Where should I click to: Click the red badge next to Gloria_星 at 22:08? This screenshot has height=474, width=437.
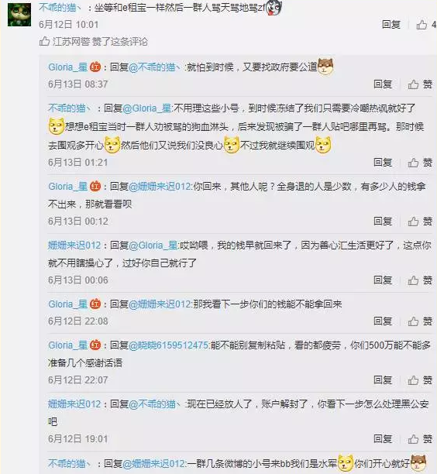tap(95, 304)
